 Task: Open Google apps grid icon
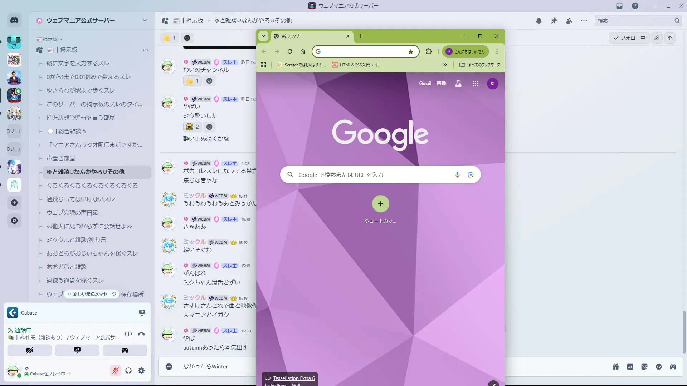475,84
